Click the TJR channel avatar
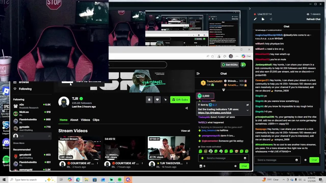 click(64, 102)
